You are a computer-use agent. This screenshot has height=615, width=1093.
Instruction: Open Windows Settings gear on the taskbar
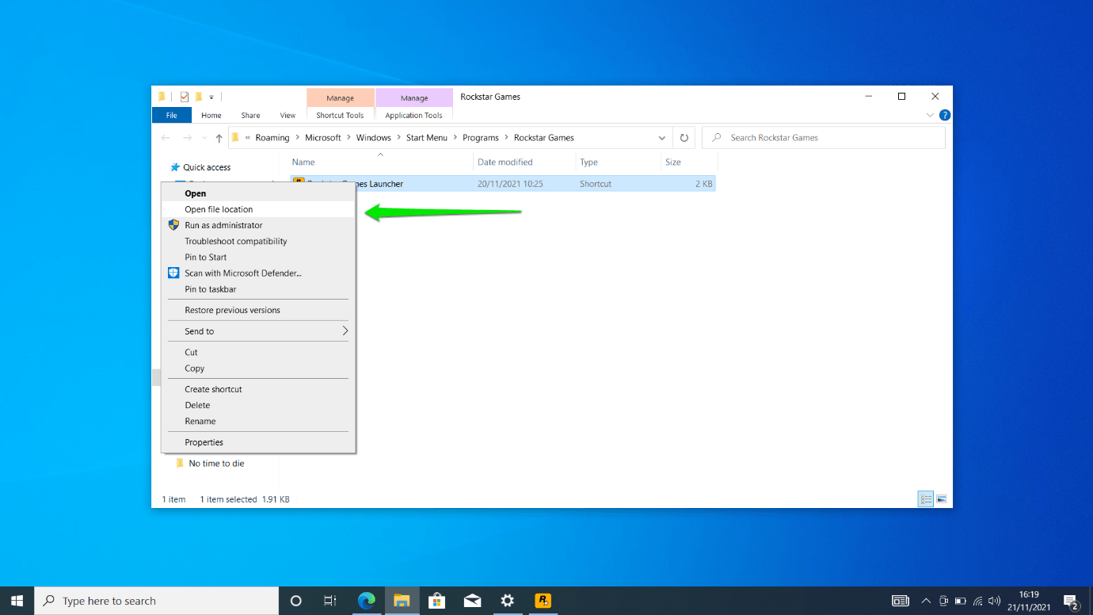tap(508, 600)
